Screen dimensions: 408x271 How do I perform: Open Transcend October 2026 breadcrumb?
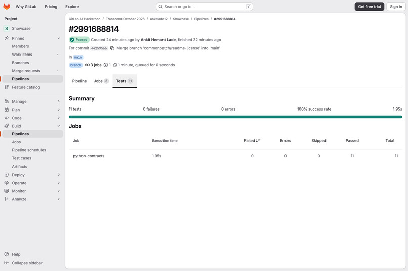point(125,19)
